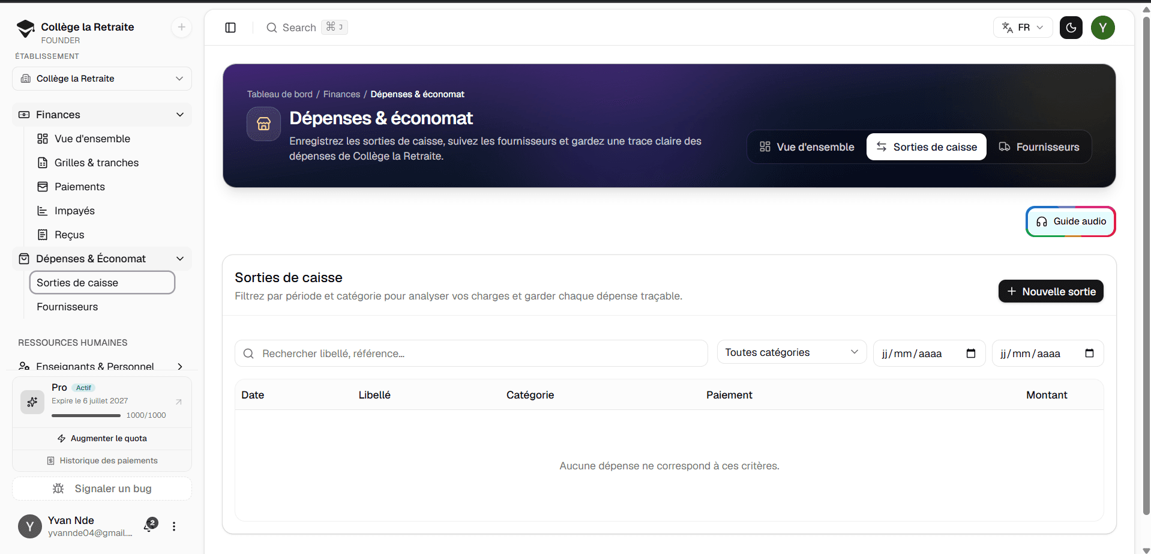Click the Finances banknote icon

(24, 115)
